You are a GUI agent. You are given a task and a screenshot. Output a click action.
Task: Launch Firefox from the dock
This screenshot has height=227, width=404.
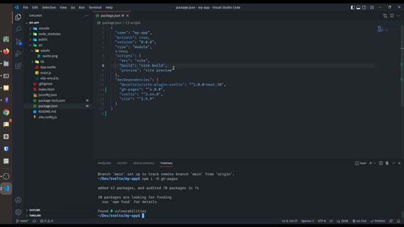pos(6,51)
